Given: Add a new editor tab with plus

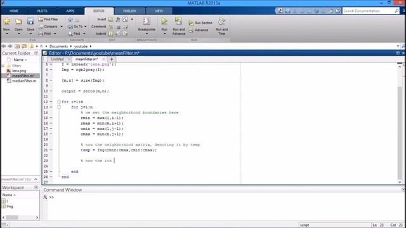Looking at the screenshot, I should click(112, 59).
